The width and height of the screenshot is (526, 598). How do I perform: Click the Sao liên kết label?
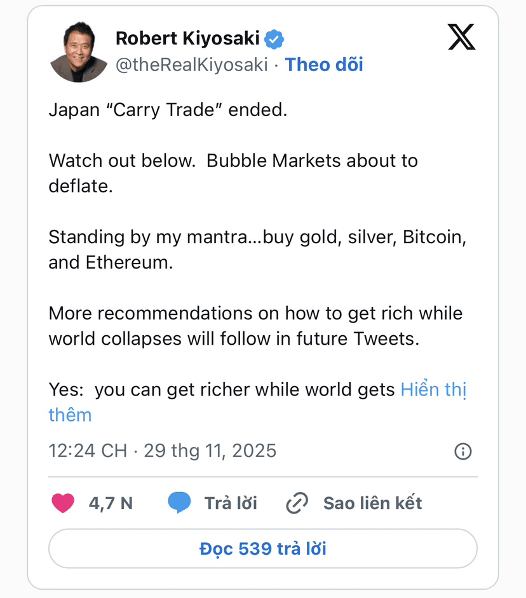coord(372,503)
